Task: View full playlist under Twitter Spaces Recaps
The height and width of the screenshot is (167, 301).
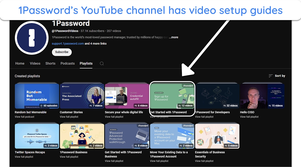Action: tap(24, 157)
